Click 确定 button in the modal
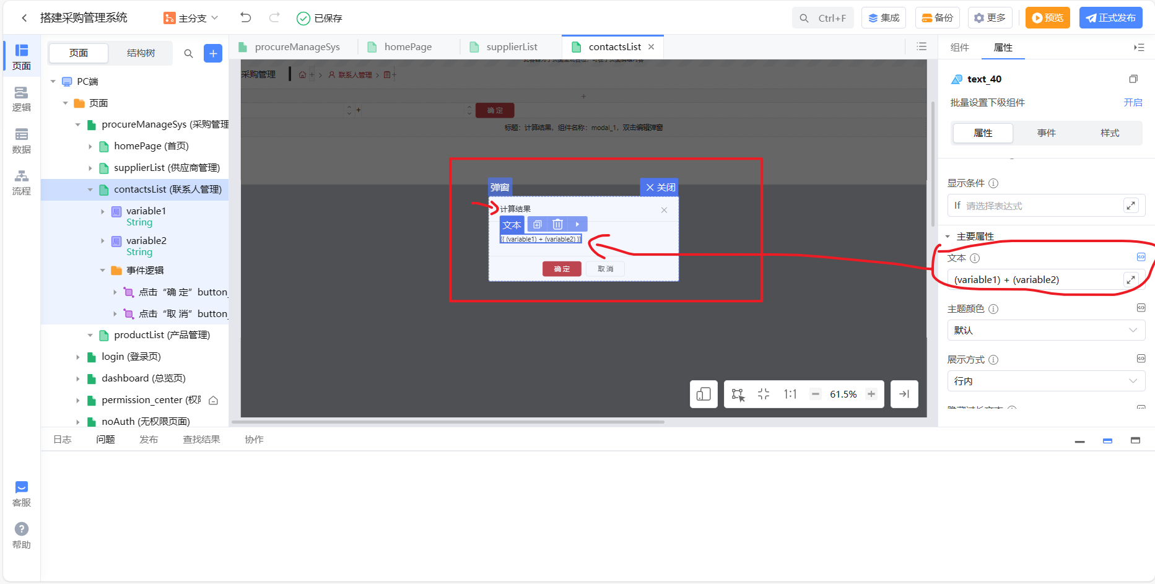 [562, 269]
